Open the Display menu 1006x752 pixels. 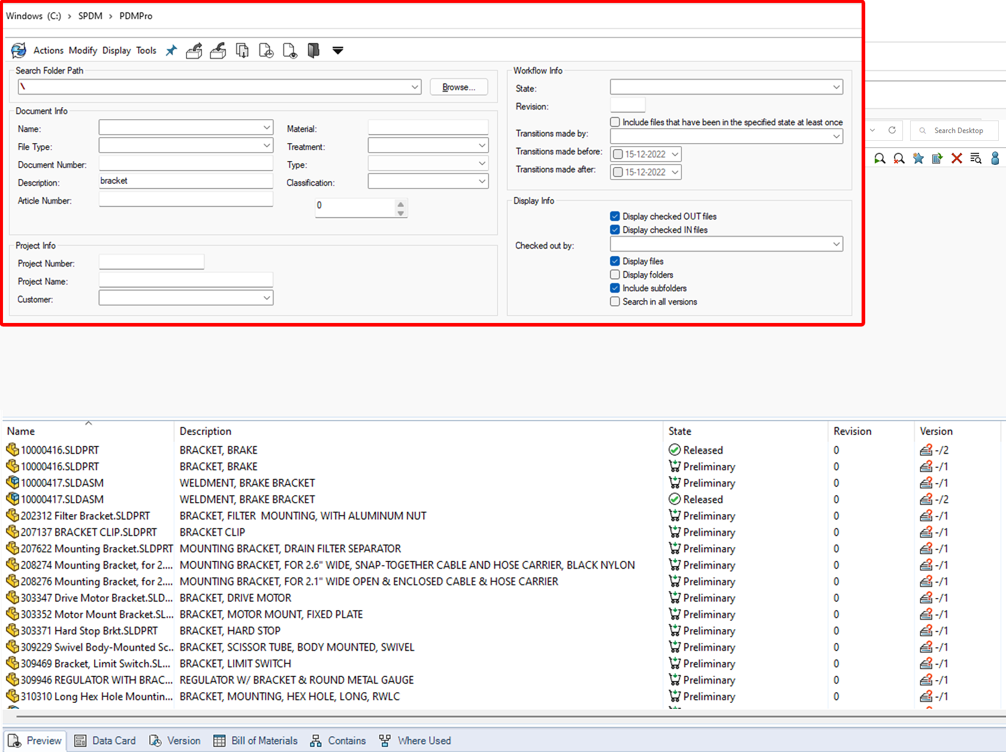pyautogui.click(x=116, y=50)
